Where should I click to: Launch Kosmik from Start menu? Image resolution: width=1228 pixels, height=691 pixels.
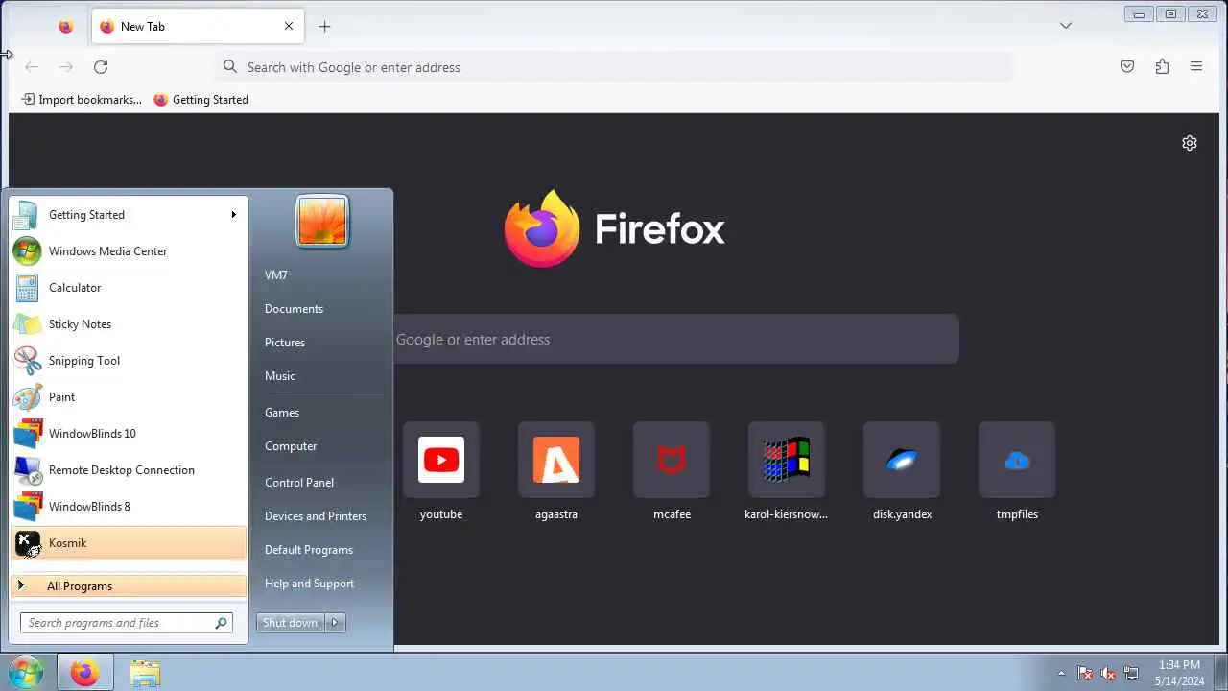(x=129, y=543)
